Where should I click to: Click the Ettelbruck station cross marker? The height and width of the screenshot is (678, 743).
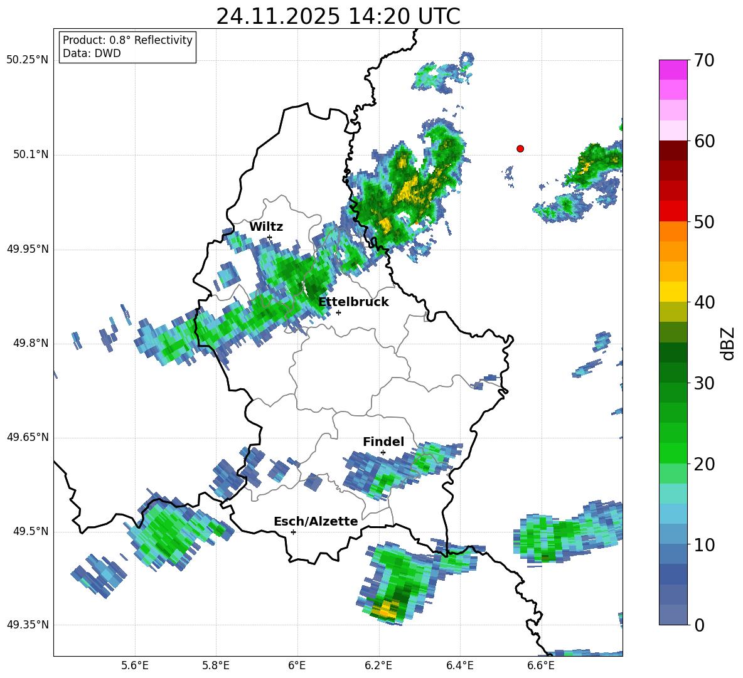(338, 312)
